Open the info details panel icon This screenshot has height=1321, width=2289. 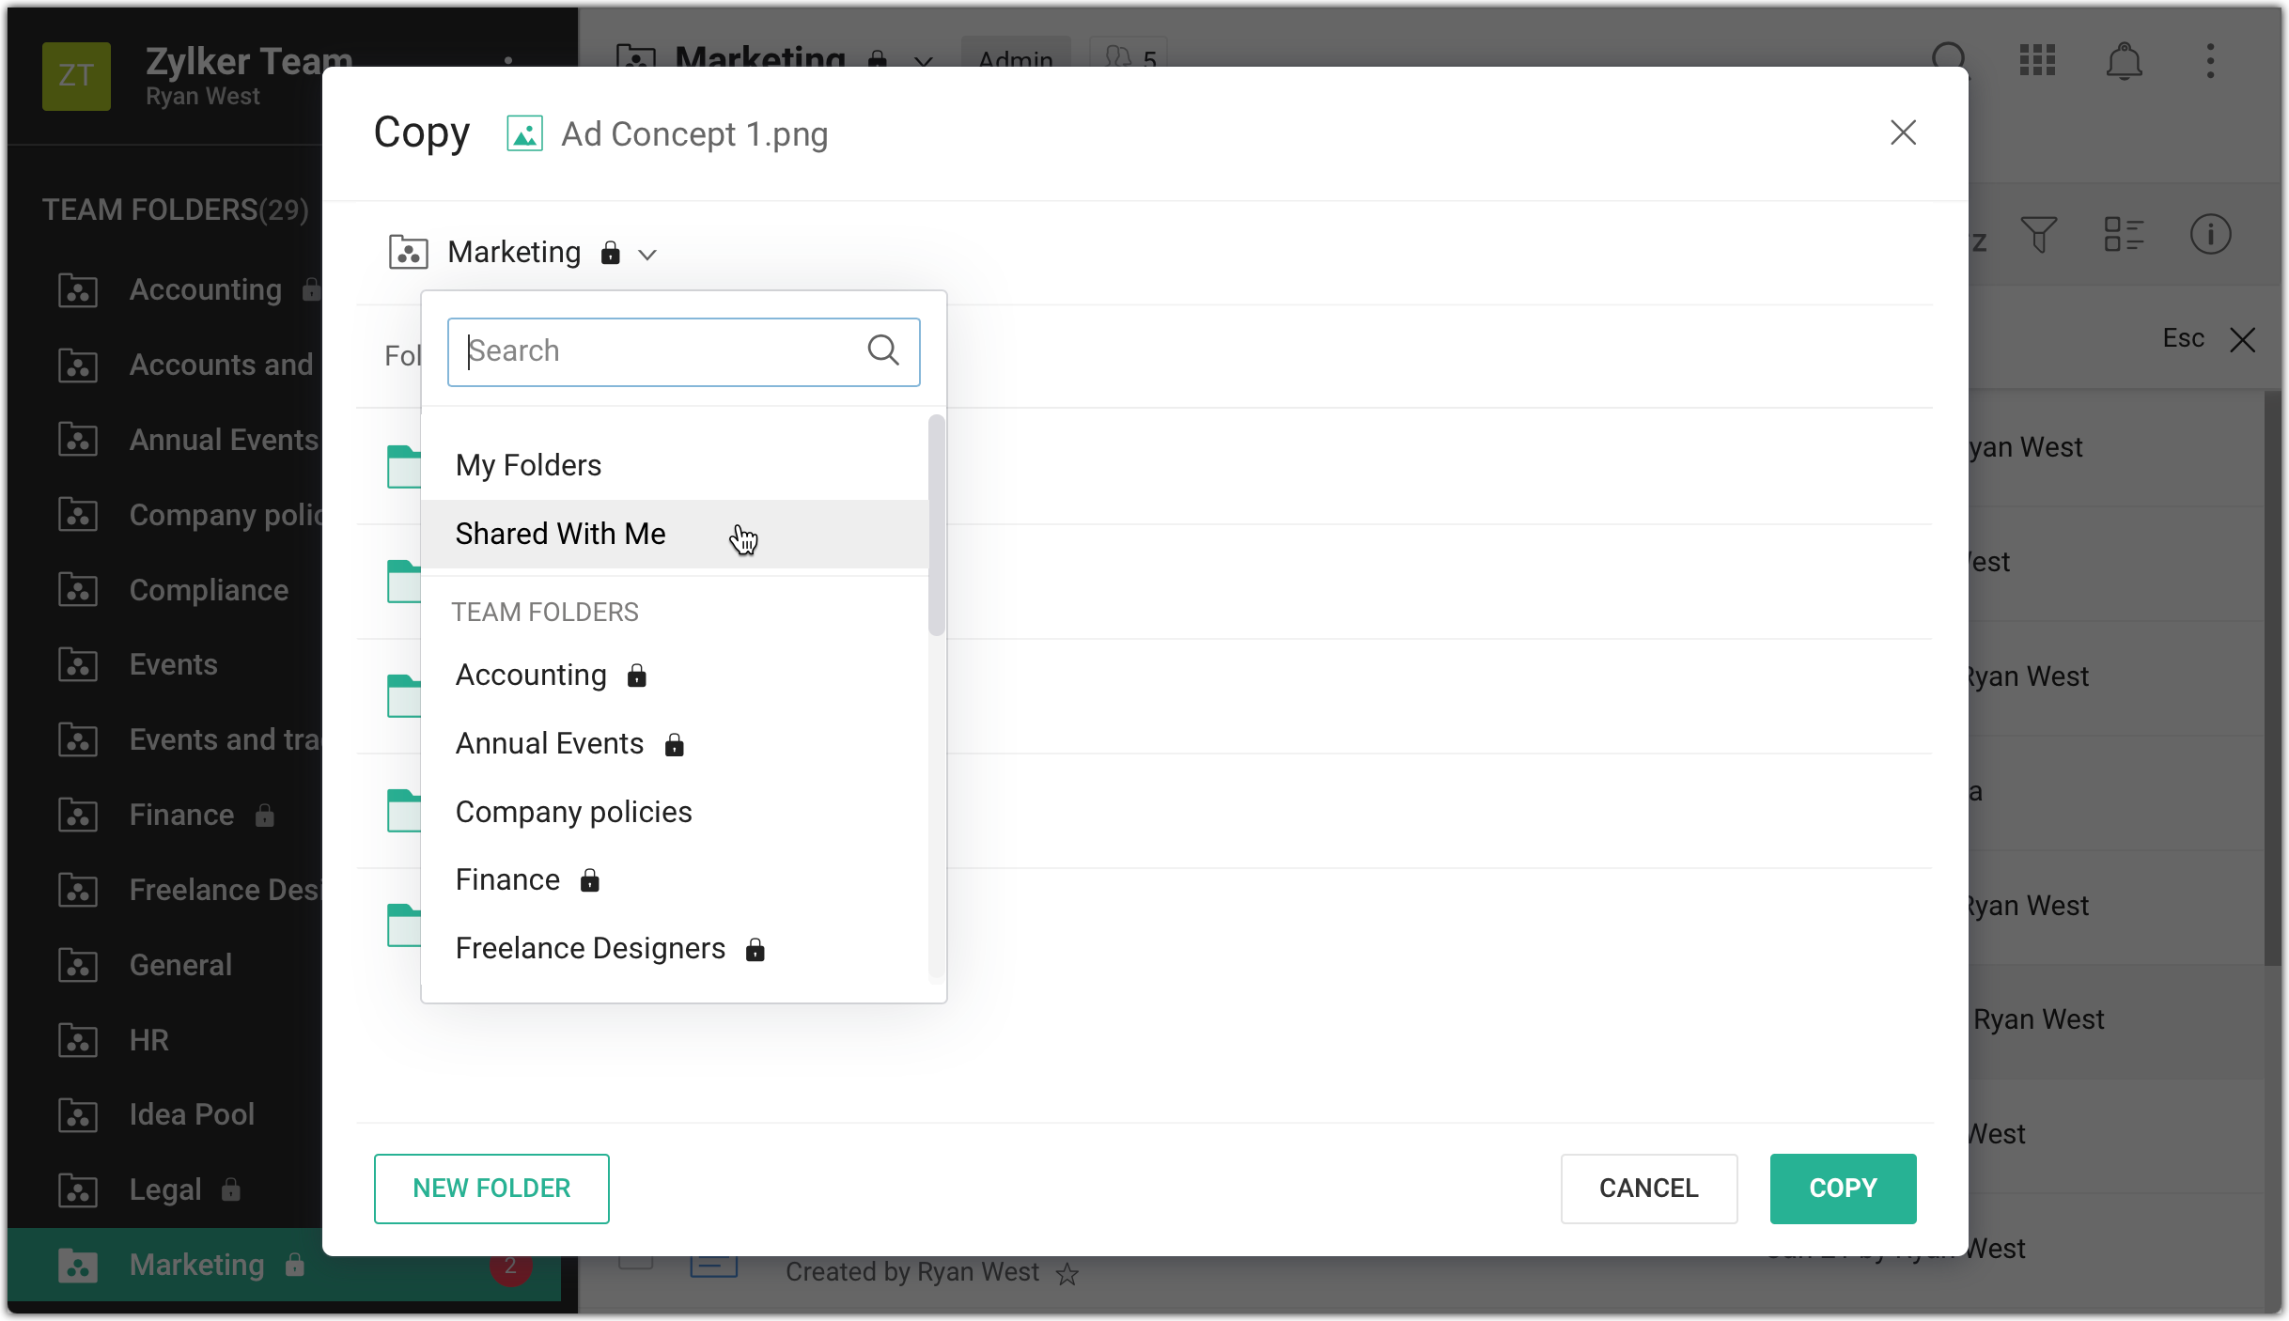(2210, 235)
